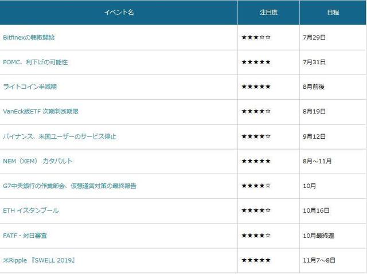Click the star rating in the バイナンス row

(x=256, y=136)
